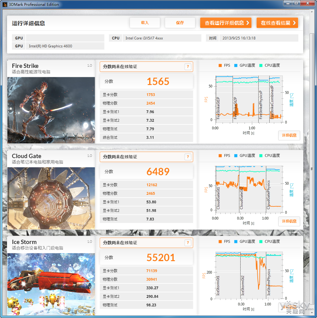Open the Ice Storm question mark help icon
Screen dimensions: 317x318
[188, 243]
